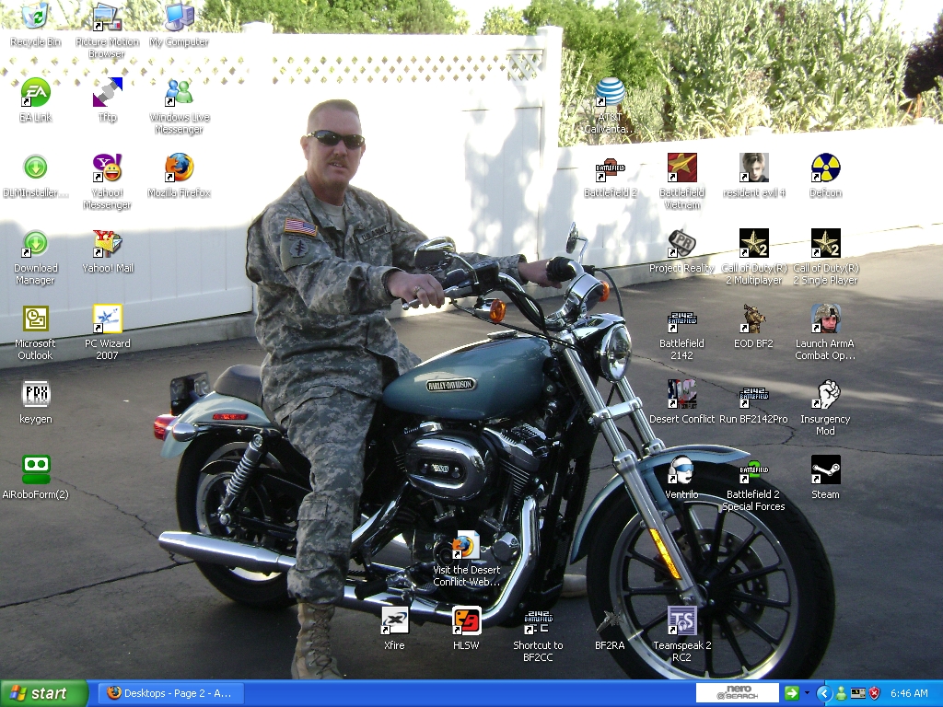
Task: Switch to Desktops - Page 2 taskbar window
Action: pos(170,693)
